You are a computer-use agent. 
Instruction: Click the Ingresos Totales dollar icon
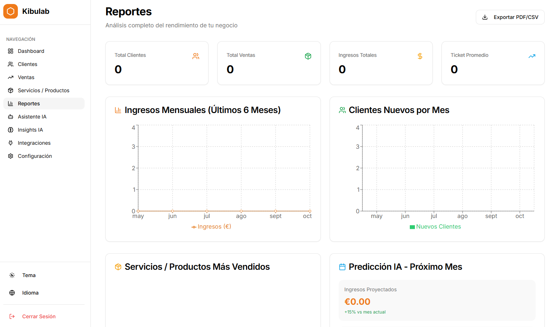coord(420,56)
